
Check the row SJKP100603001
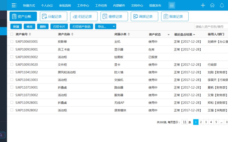[x=12, y=41]
